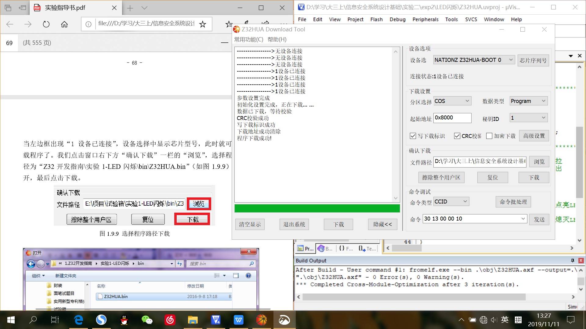Image resolution: width=586 pixels, height=329 pixels.
Task: Open uVision Peripherals menu
Action: coord(425,19)
